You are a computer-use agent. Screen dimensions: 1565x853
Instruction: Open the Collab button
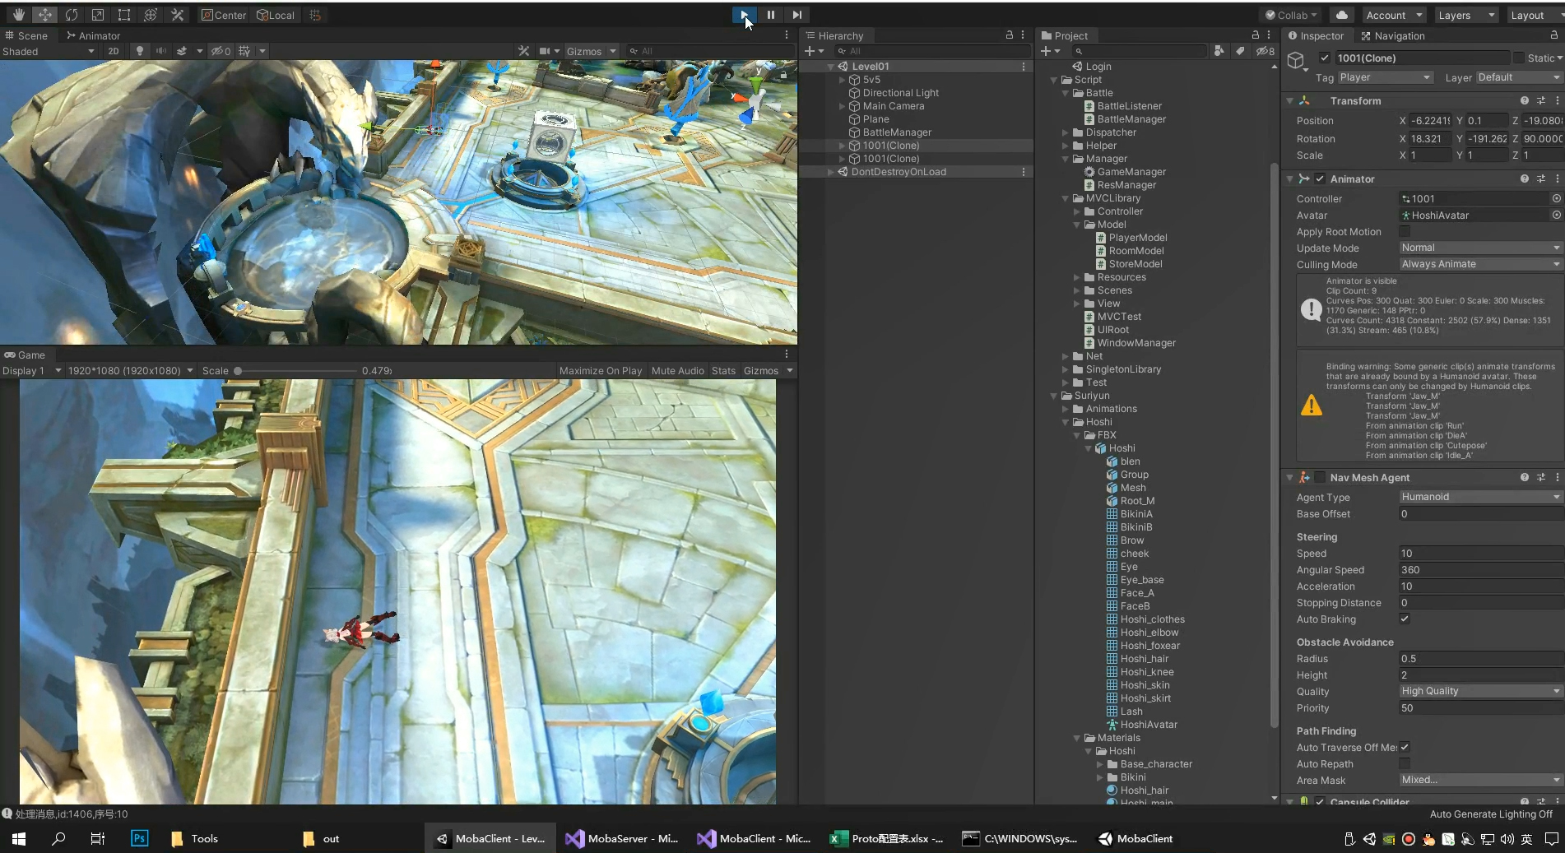click(x=1290, y=15)
